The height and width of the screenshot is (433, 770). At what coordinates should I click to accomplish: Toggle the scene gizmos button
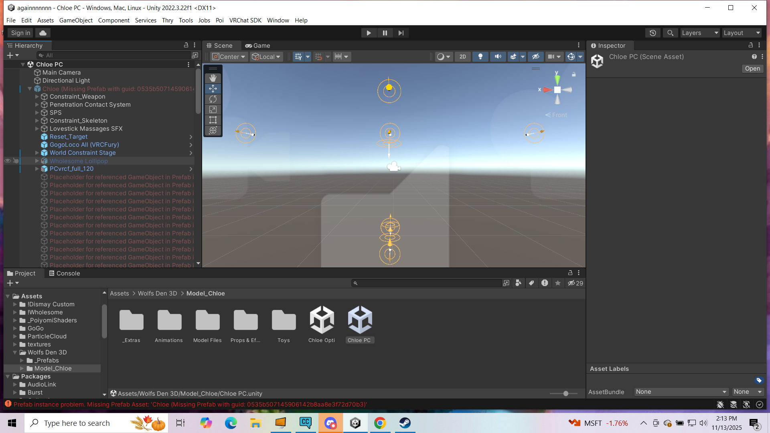(x=571, y=57)
